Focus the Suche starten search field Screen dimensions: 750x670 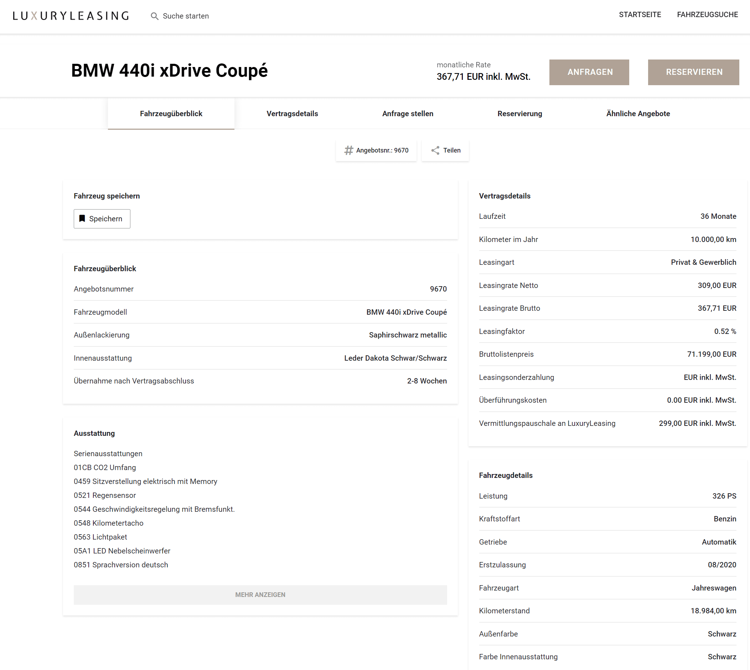(x=186, y=16)
